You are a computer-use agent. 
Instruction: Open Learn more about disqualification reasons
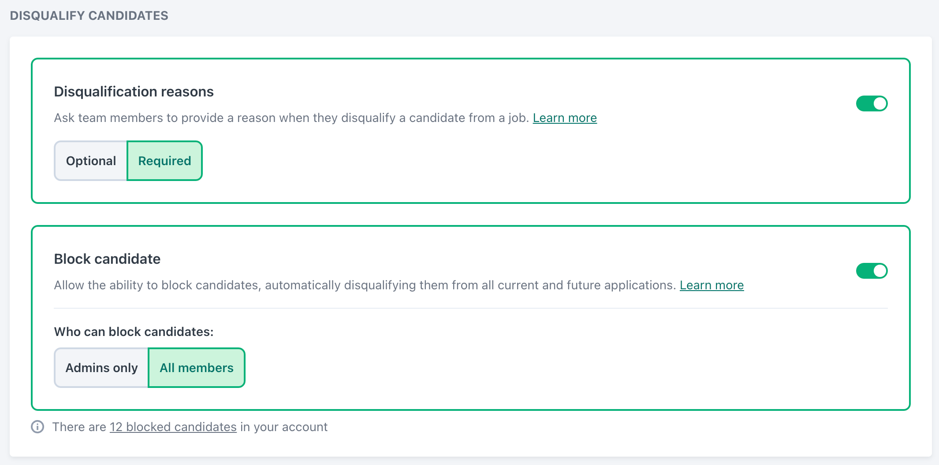click(565, 118)
